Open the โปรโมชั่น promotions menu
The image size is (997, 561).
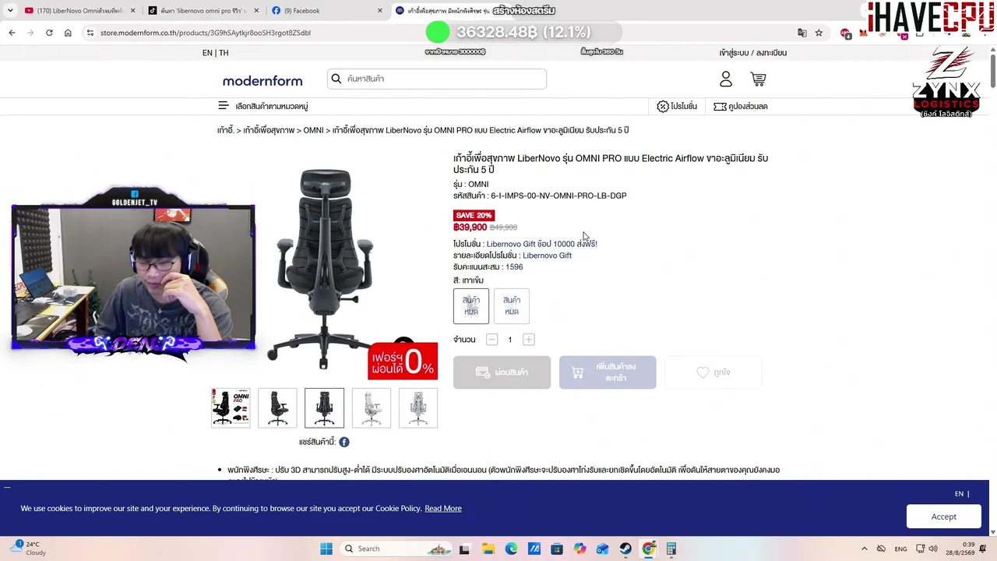[x=677, y=106]
